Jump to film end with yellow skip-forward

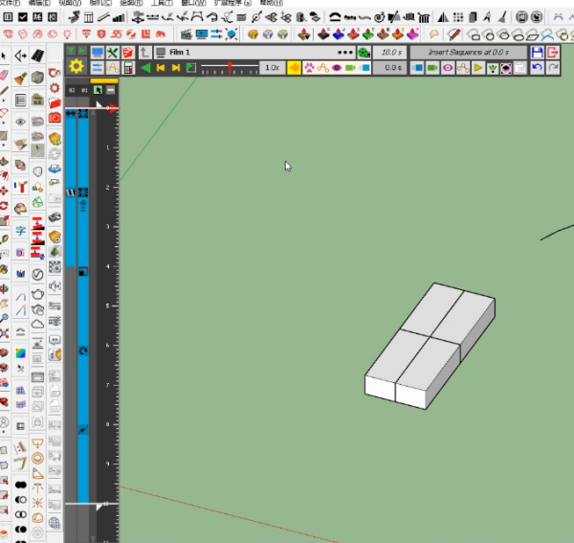pyautogui.click(x=176, y=68)
